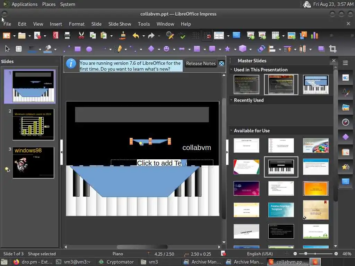Viewport: 355px width, 266px height.
Task: Close the version info bar
Action: [222, 64]
